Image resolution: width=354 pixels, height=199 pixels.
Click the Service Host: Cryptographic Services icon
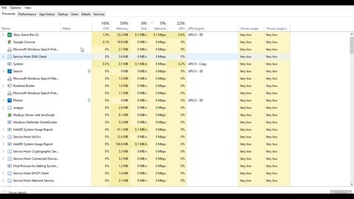tap(9, 151)
